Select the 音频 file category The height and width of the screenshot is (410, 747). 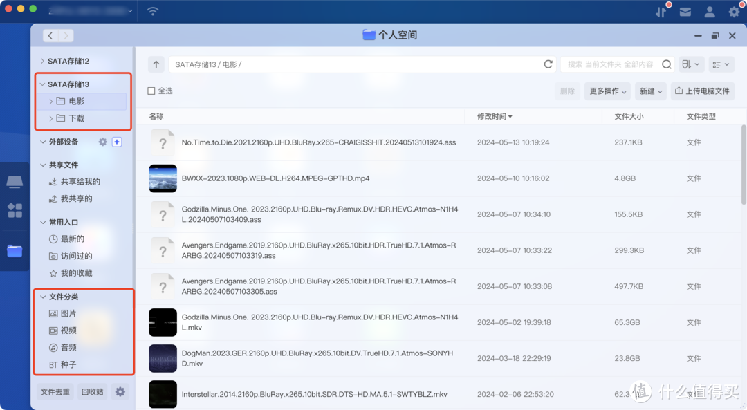63,348
